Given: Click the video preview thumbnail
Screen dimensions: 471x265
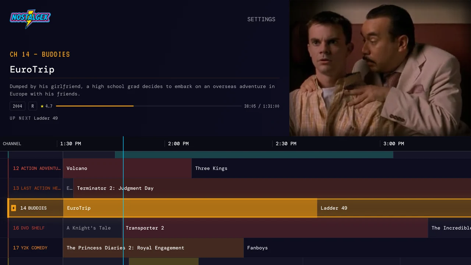Looking at the screenshot, I should pyautogui.click(x=380, y=68).
